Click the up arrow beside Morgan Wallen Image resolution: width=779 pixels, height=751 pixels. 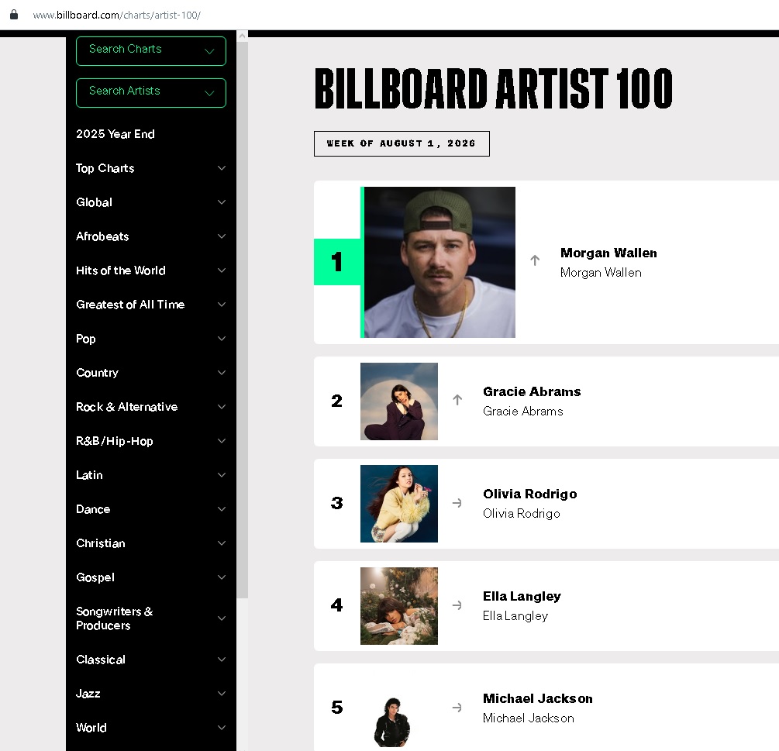pos(535,260)
